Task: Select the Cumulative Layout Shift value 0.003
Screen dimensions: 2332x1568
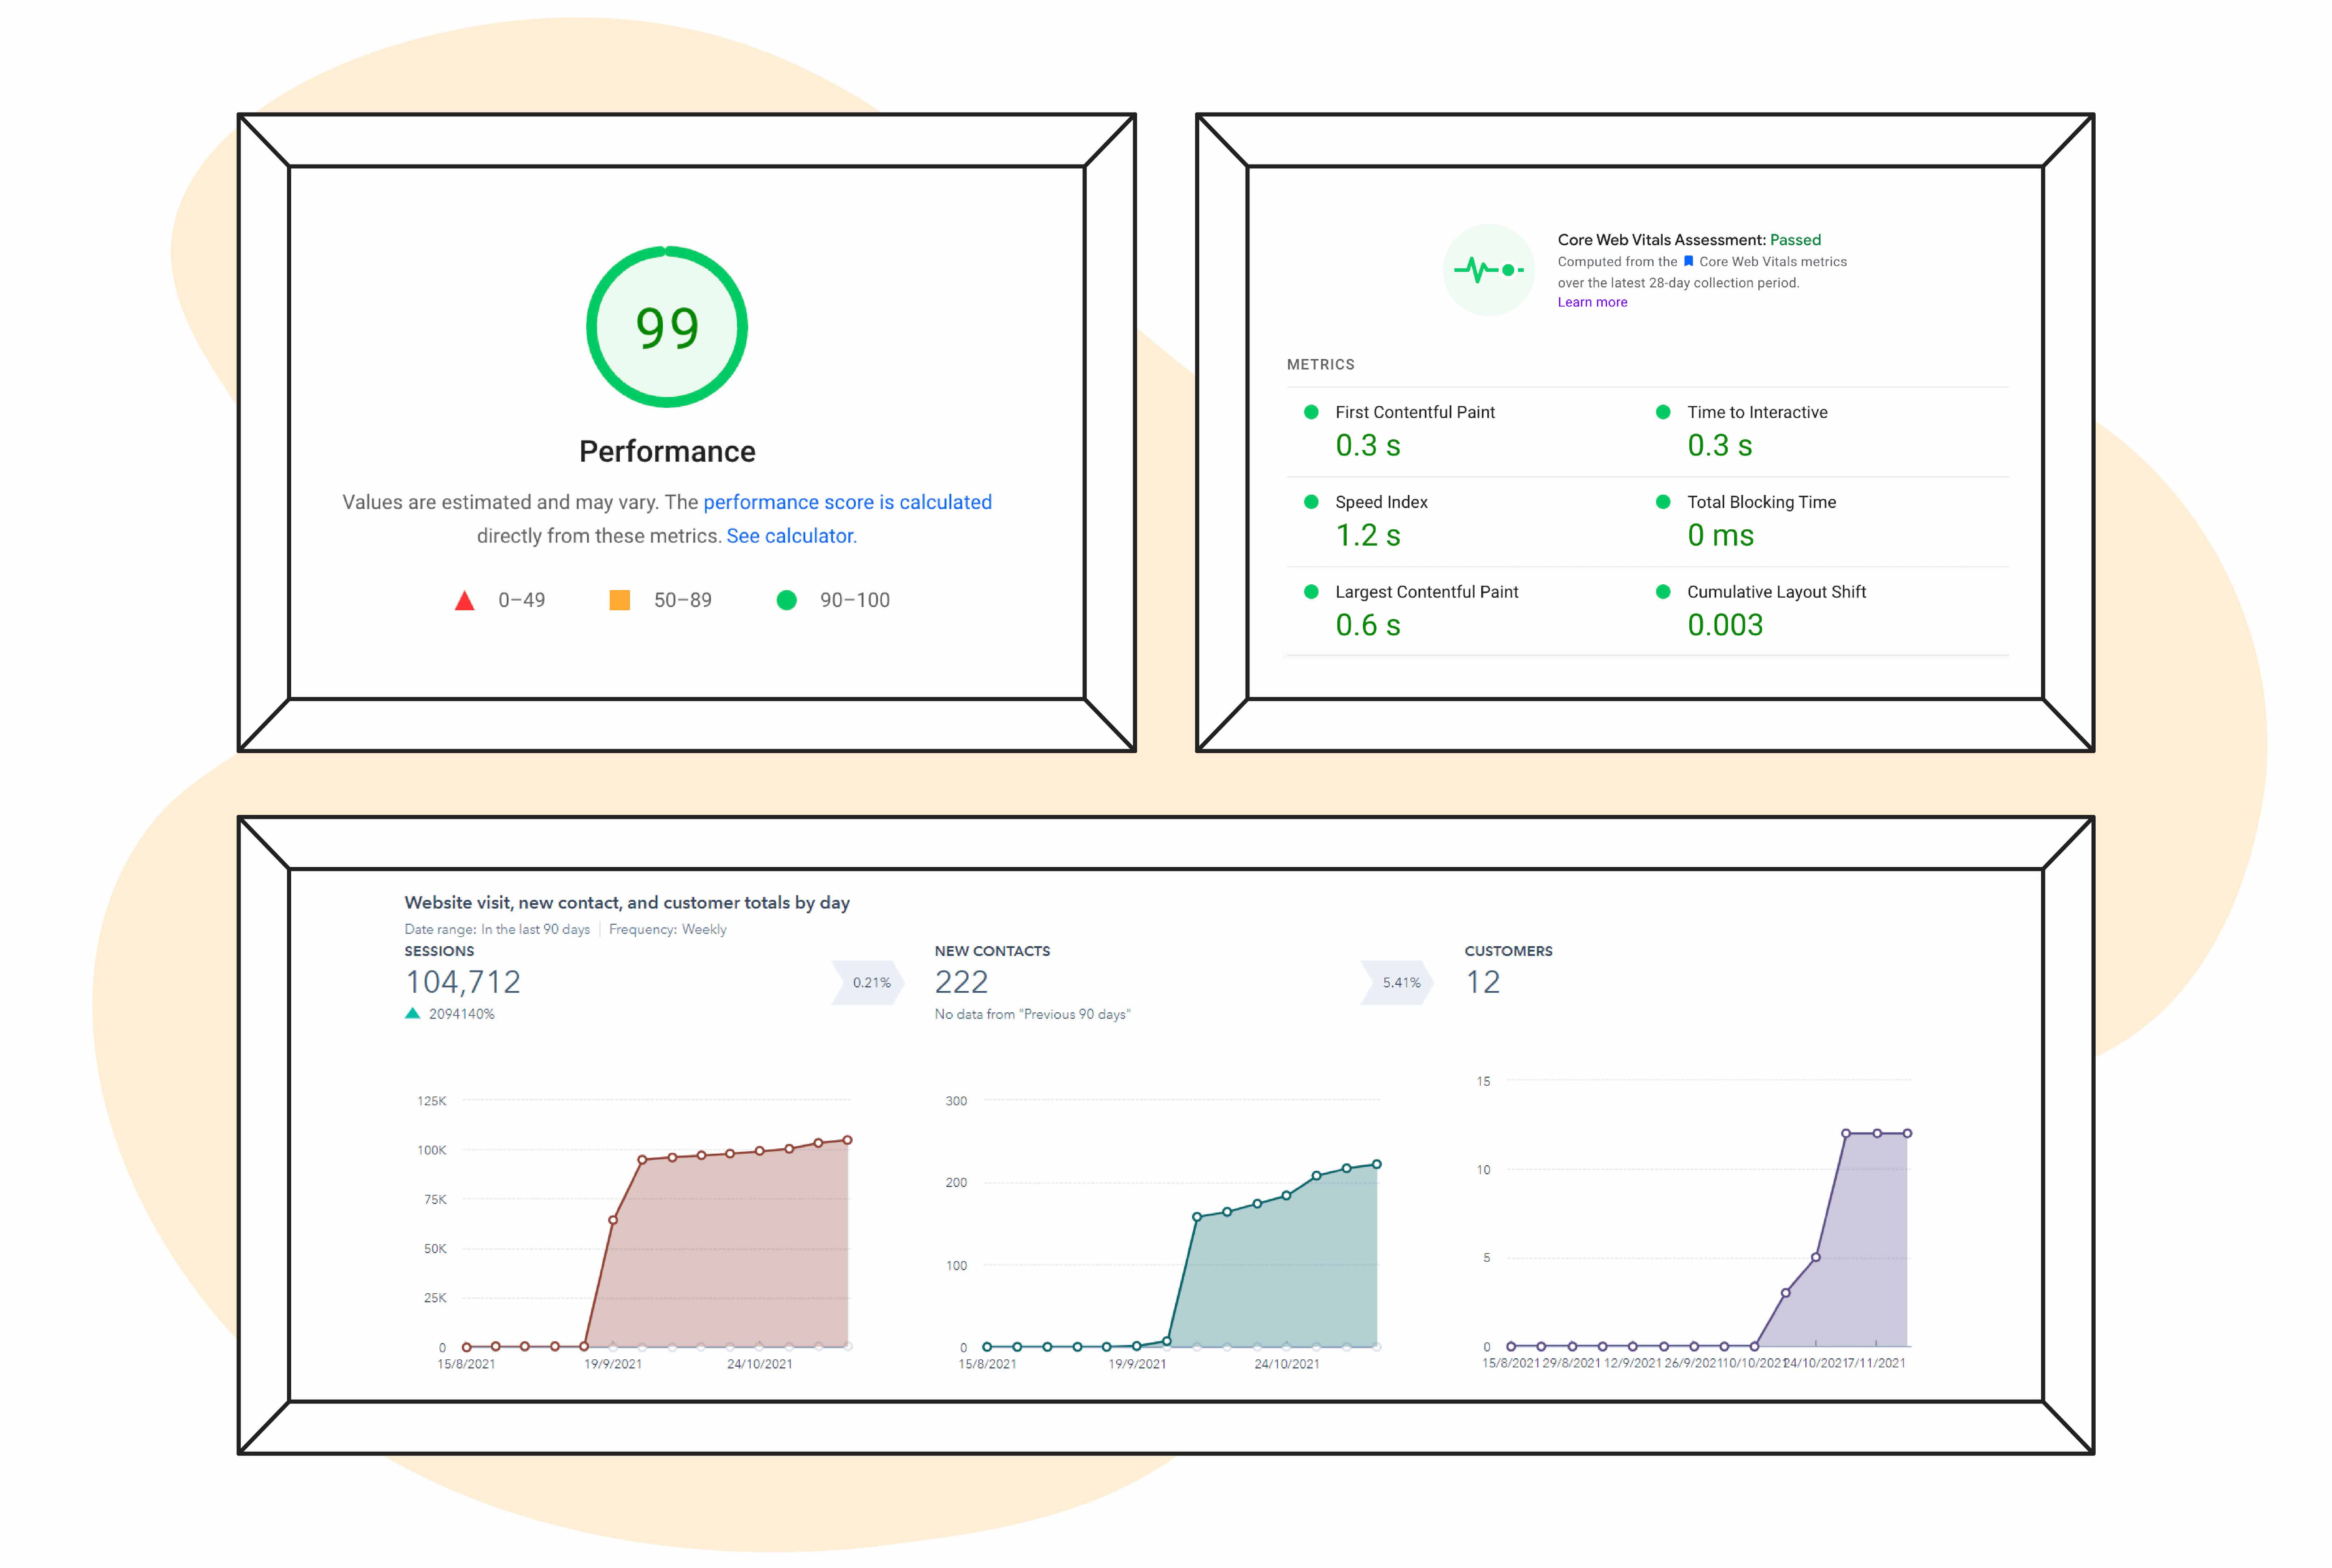Action: (x=1725, y=626)
